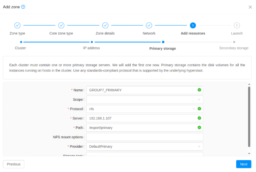Click the Zone details step label

point(105,33)
